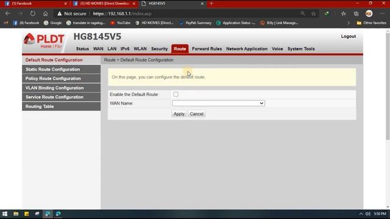Open Other favorites folder

click(371, 23)
